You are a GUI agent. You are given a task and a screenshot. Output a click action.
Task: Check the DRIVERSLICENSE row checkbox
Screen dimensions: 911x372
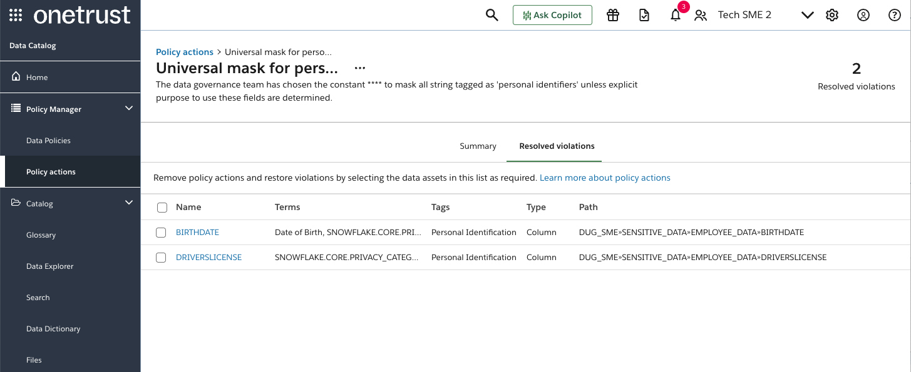pyautogui.click(x=161, y=257)
